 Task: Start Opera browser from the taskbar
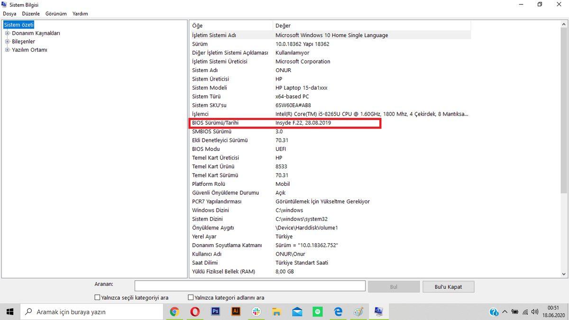[x=195, y=311]
